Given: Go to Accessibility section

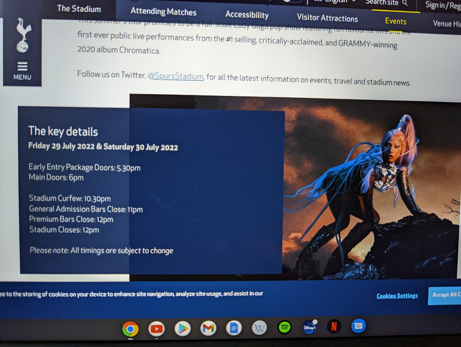Looking at the screenshot, I should (247, 15).
